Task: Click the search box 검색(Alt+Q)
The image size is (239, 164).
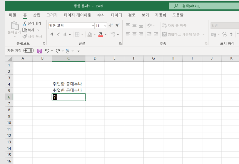Action: pos(204,6)
